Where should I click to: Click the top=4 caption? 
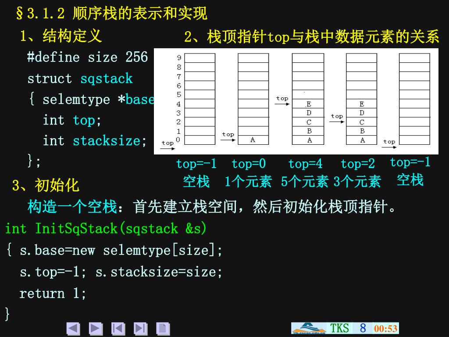tap(306, 164)
